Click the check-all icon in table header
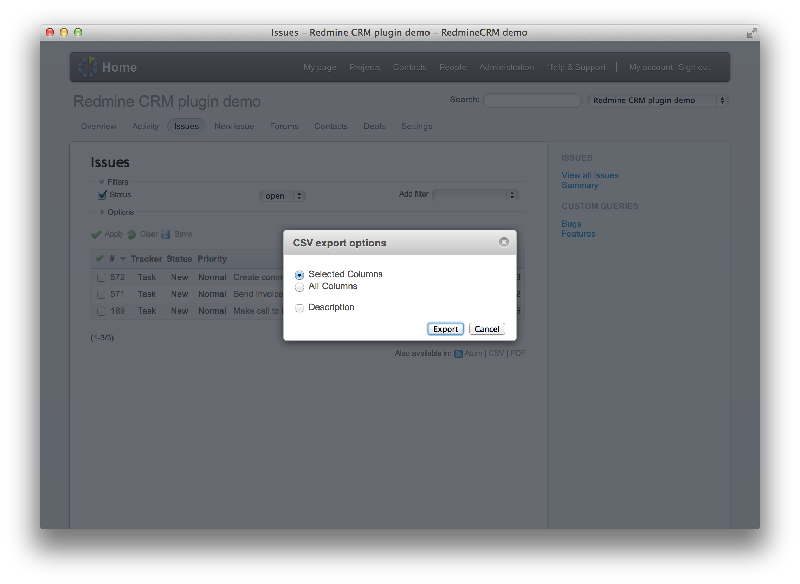 pos(99,258)
